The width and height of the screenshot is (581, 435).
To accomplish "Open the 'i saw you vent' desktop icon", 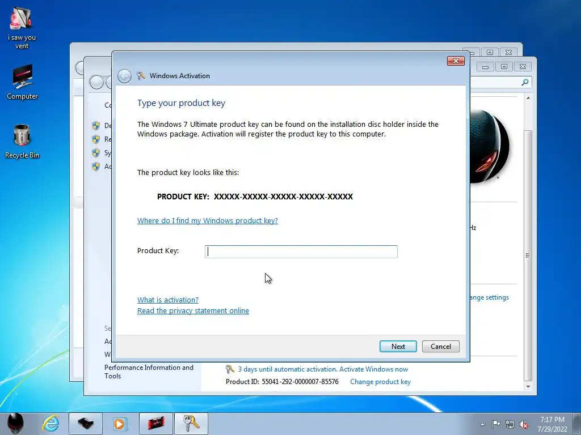I will (x=22, y=28).
